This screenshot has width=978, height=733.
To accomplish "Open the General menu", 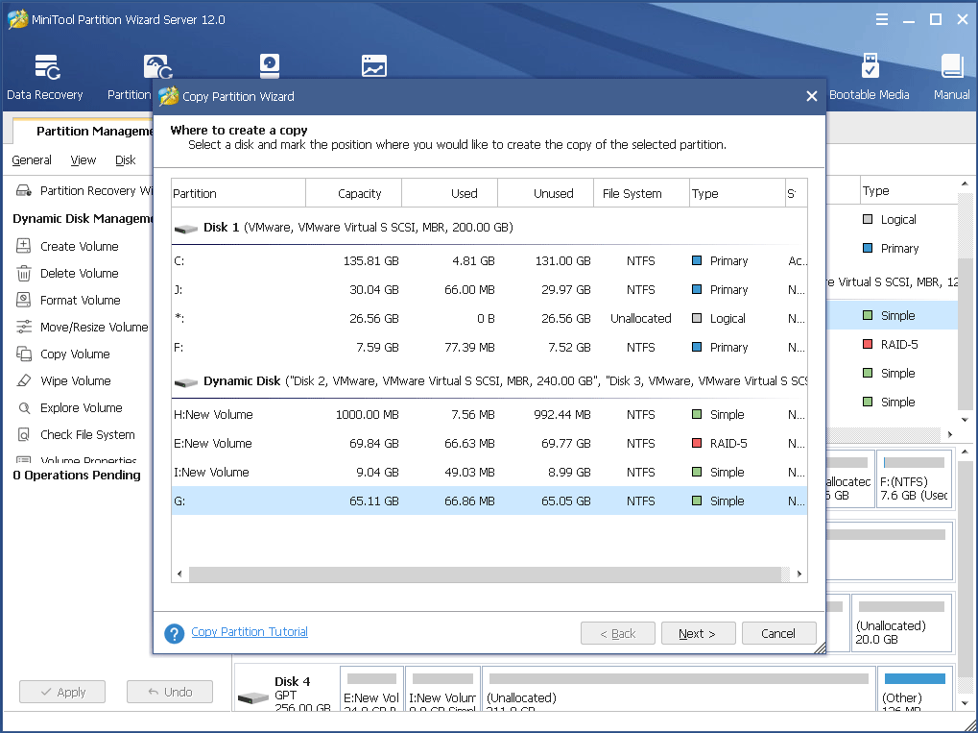I will coord(31,159).
